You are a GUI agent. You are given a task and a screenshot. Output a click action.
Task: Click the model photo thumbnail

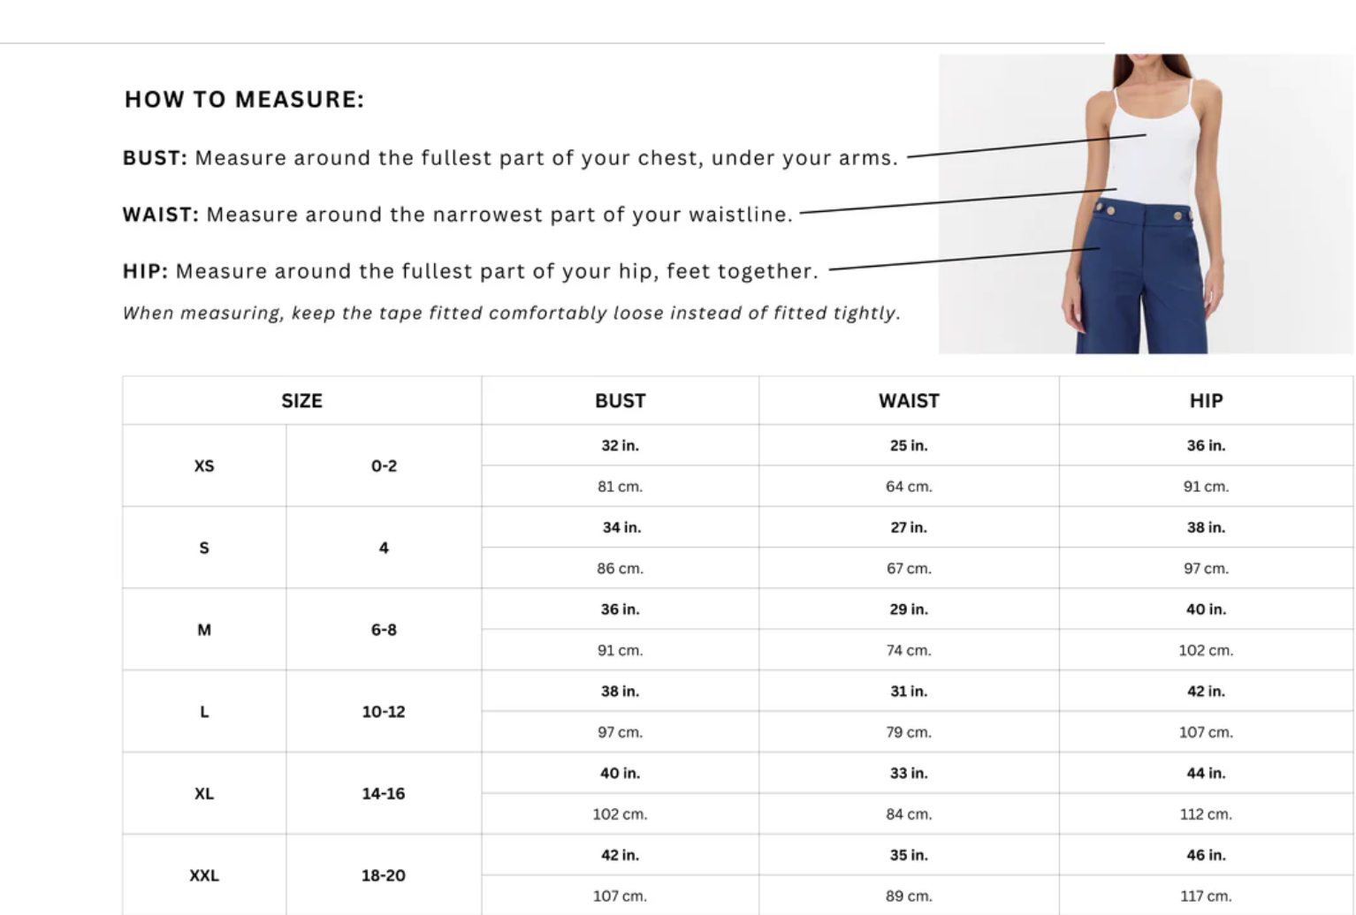pos(1146,204)
